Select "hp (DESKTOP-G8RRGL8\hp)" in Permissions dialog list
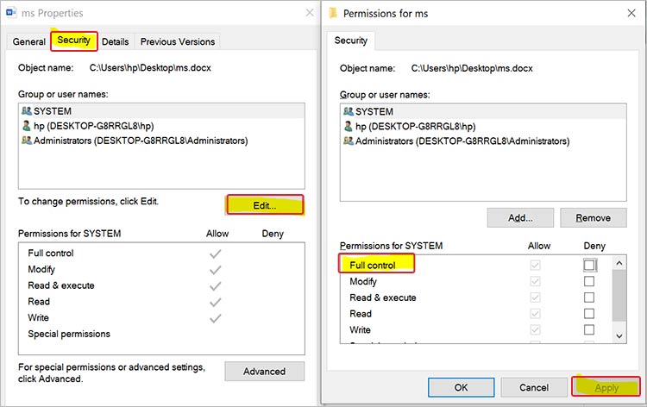 point(416,126)
